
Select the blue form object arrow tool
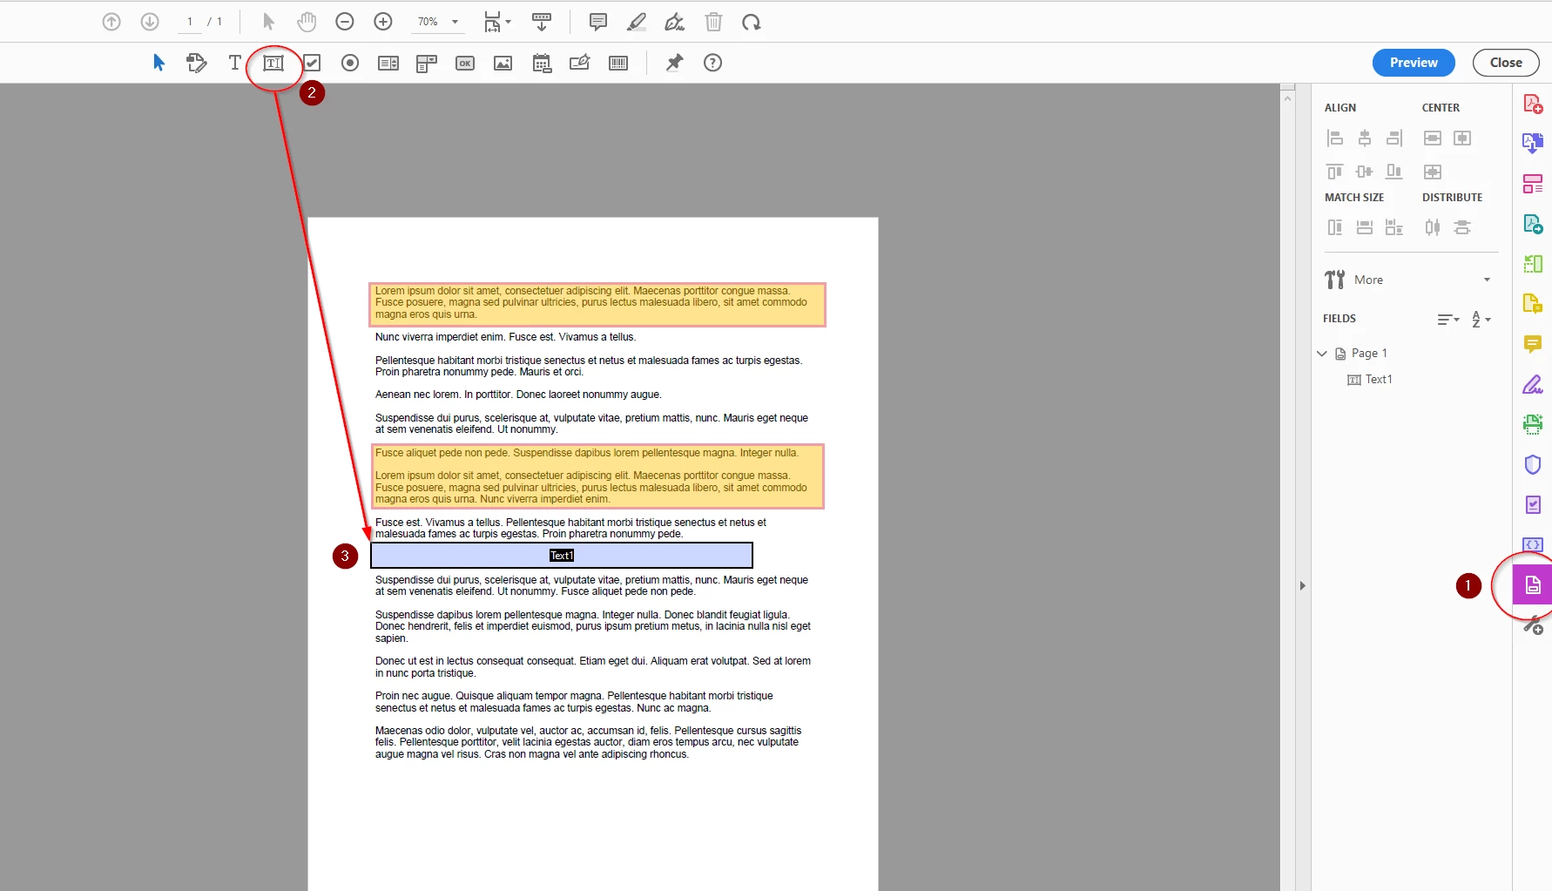pyautogui.click(x=159, y=63)
